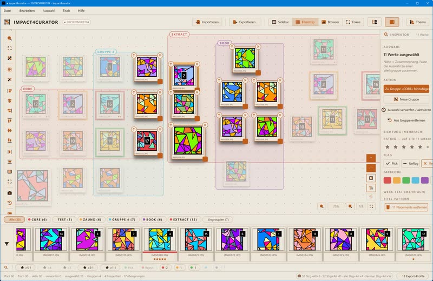Toggle the green color label filter chip
This screenshot has height=281, width=433.
194,267
